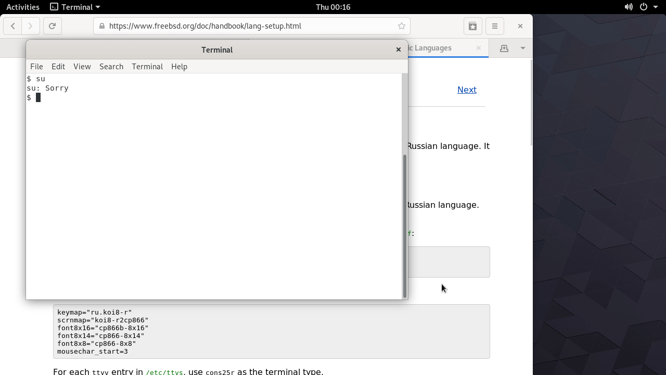
Task: Open the Terminal menu in menubar
Action: pos(147,67)
